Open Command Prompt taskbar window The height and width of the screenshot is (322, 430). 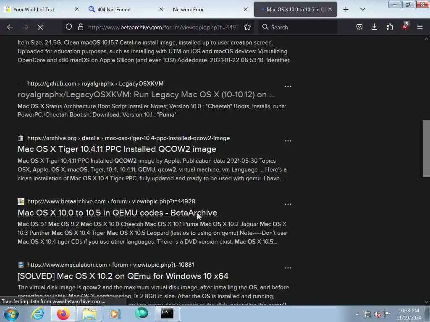pos(167,314)
